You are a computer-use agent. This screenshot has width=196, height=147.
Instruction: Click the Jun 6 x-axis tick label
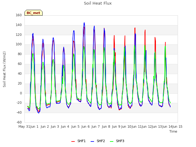(85, 126)
